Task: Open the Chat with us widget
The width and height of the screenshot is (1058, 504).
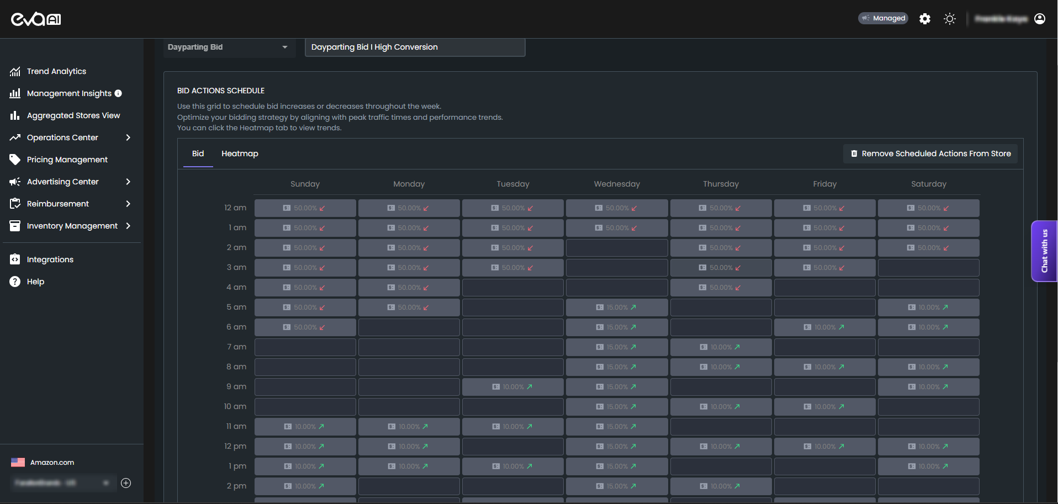Action: coord(1044,251)
